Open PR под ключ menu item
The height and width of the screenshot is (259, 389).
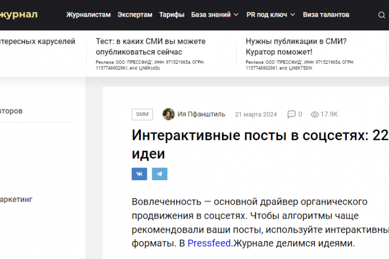click(x=267, y=15)
